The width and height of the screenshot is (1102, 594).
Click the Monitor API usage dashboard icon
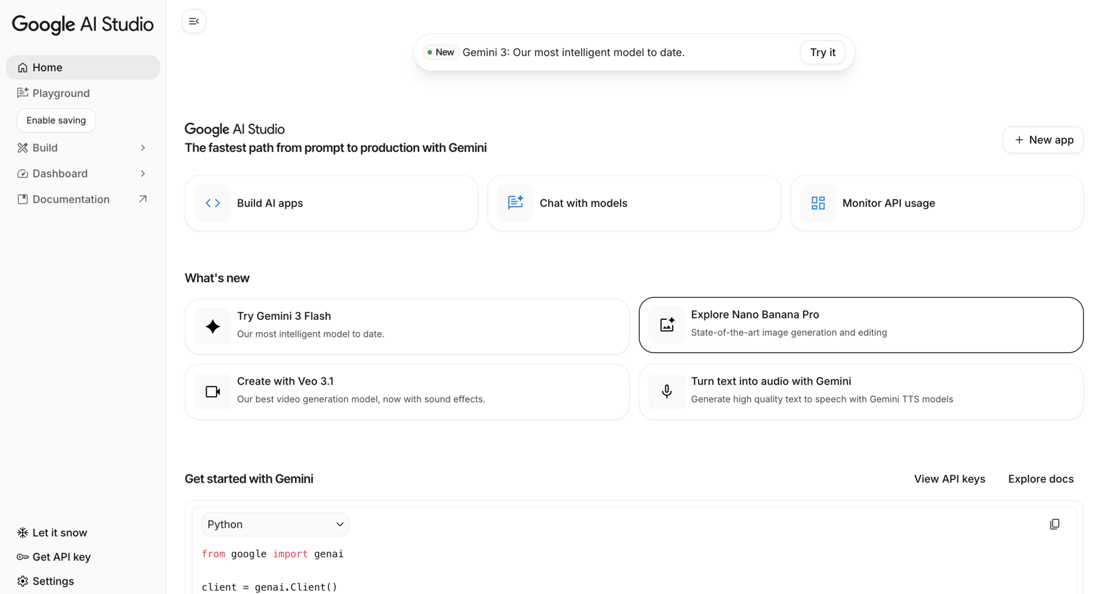tap(817, 203)
